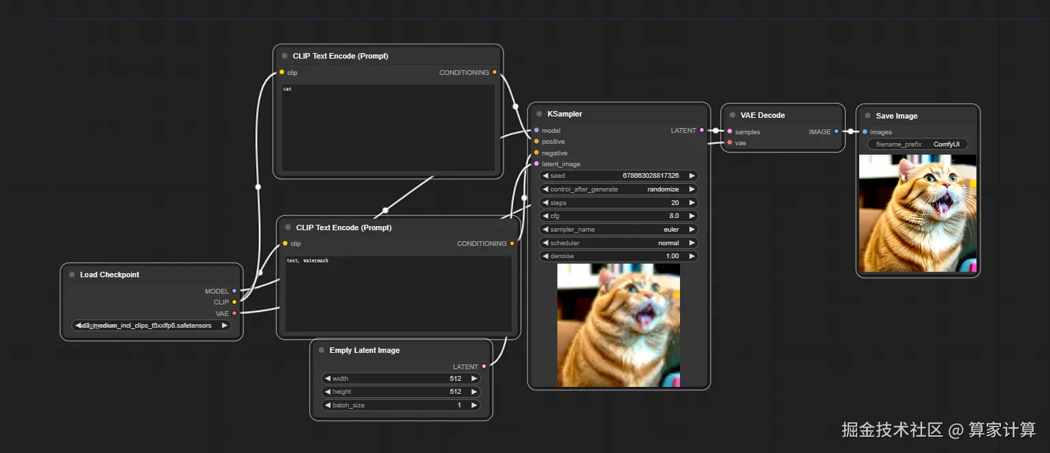Image resolution: width=1050 pixels, height=453 pixels.
Task: Collapse the Load Checkpoint node via title dot
Action: (x=72, y=275)
